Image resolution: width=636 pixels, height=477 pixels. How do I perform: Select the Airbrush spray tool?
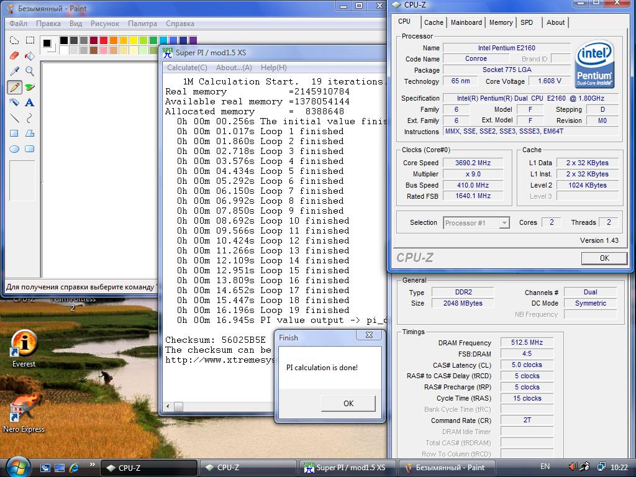point(14,102)
